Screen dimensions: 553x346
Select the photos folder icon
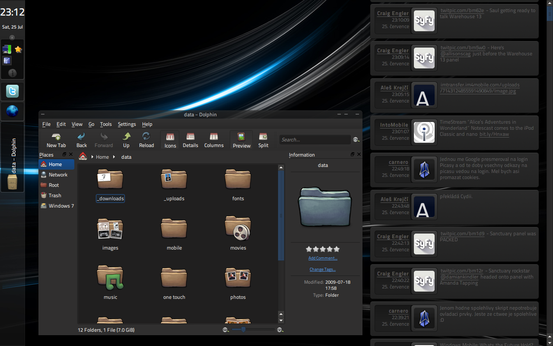point(238,278)
